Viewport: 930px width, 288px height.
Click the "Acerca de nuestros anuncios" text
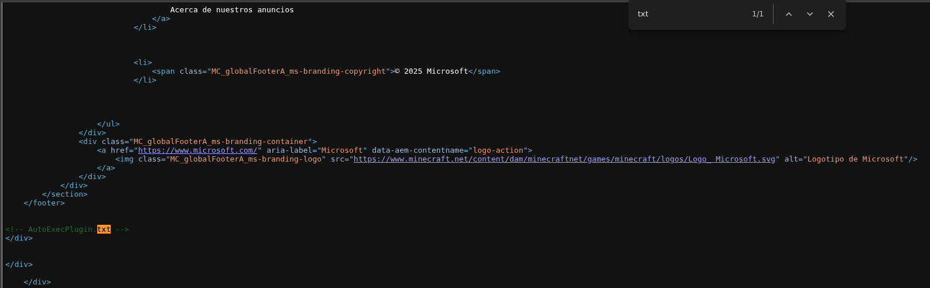coord(232,10)
